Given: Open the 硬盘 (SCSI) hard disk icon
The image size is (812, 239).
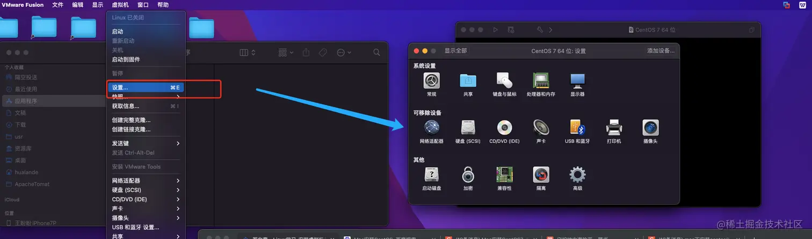Looking at the screenshot, I should tap(468, 128).
